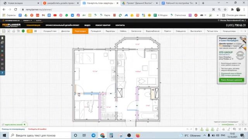
Task: Click the Windows taskbar search field
Action: [x=40, y=136]
